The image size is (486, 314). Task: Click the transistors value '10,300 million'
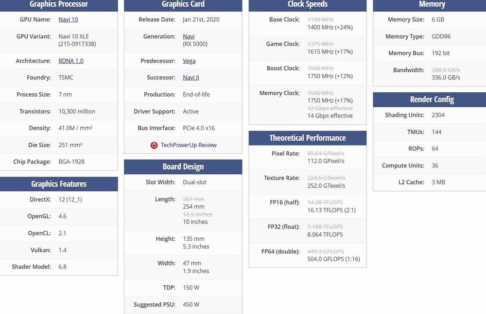(77, 111)
